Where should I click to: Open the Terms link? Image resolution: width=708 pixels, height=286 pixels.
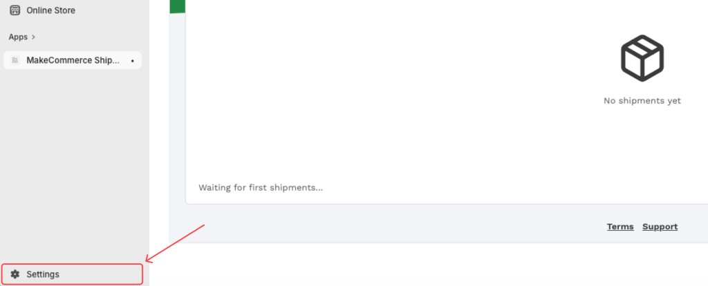(620, 227)
